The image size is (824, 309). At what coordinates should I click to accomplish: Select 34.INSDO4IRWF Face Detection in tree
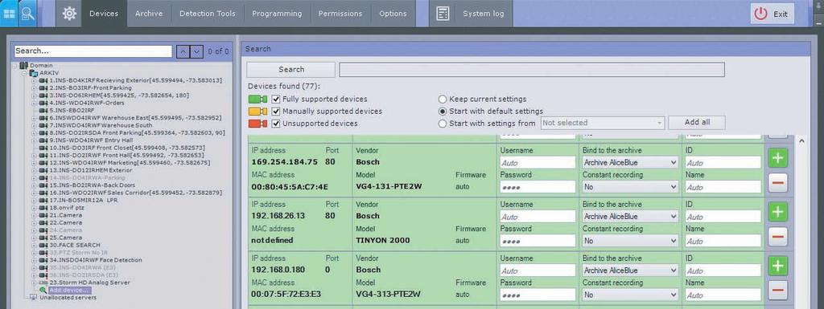coord(96,260)
